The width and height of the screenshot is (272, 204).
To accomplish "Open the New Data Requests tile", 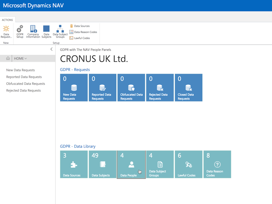I will pyautogui.click(x=74, y=88).
